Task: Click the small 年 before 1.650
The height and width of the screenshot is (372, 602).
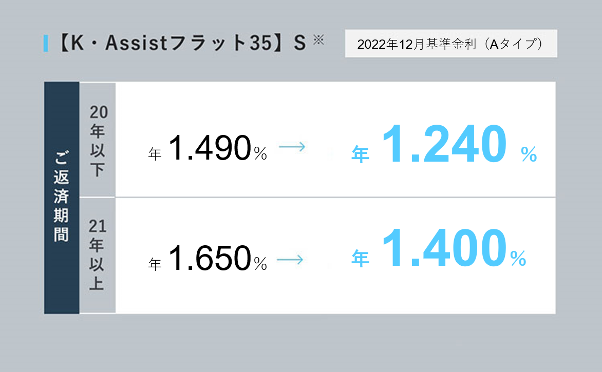Action: coord(155,264)
